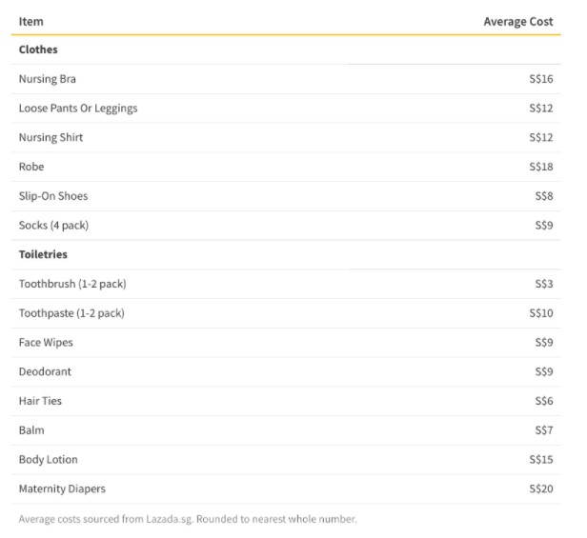The width and height of the screenshot is (587, 538).
Task: Select the Loose Pants Or Leggings row label
Action: pyautogui.click(x=78, y=109)
